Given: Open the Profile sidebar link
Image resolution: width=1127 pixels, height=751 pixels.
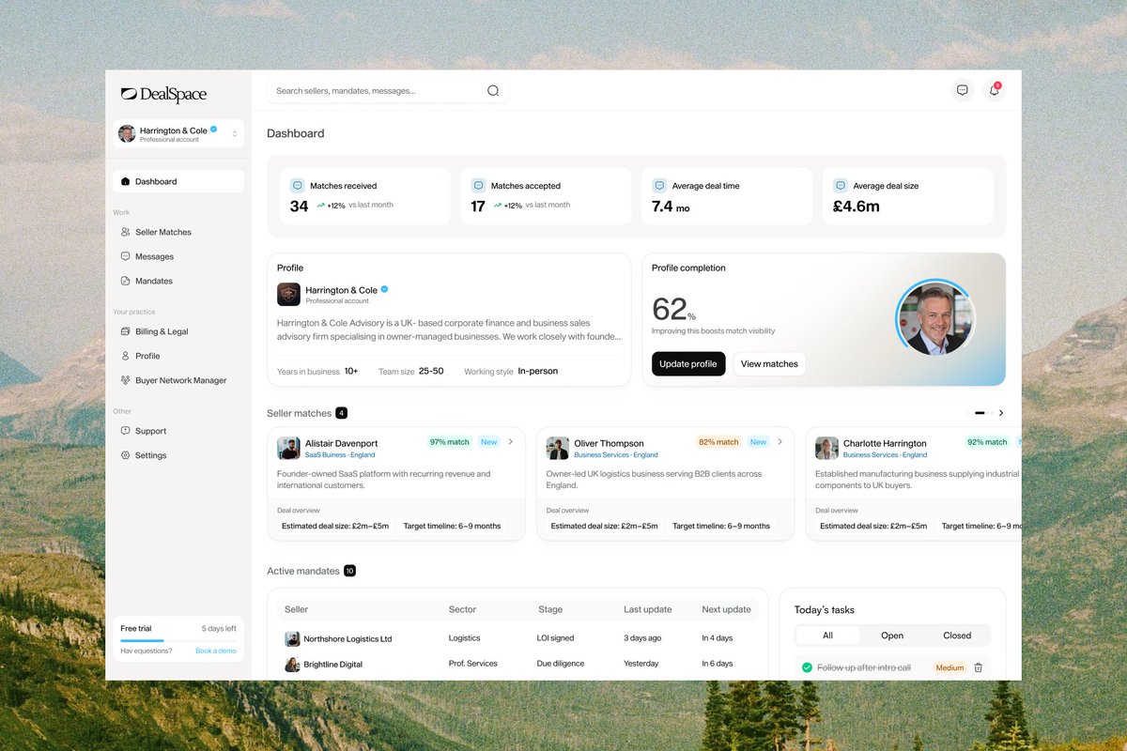Looking at the screenshot, I should click(x=178, y=356).
